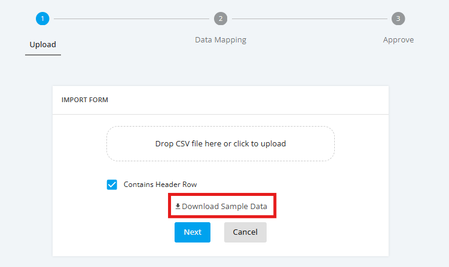Click progress line between steps 1 and 2

[132, 19]
